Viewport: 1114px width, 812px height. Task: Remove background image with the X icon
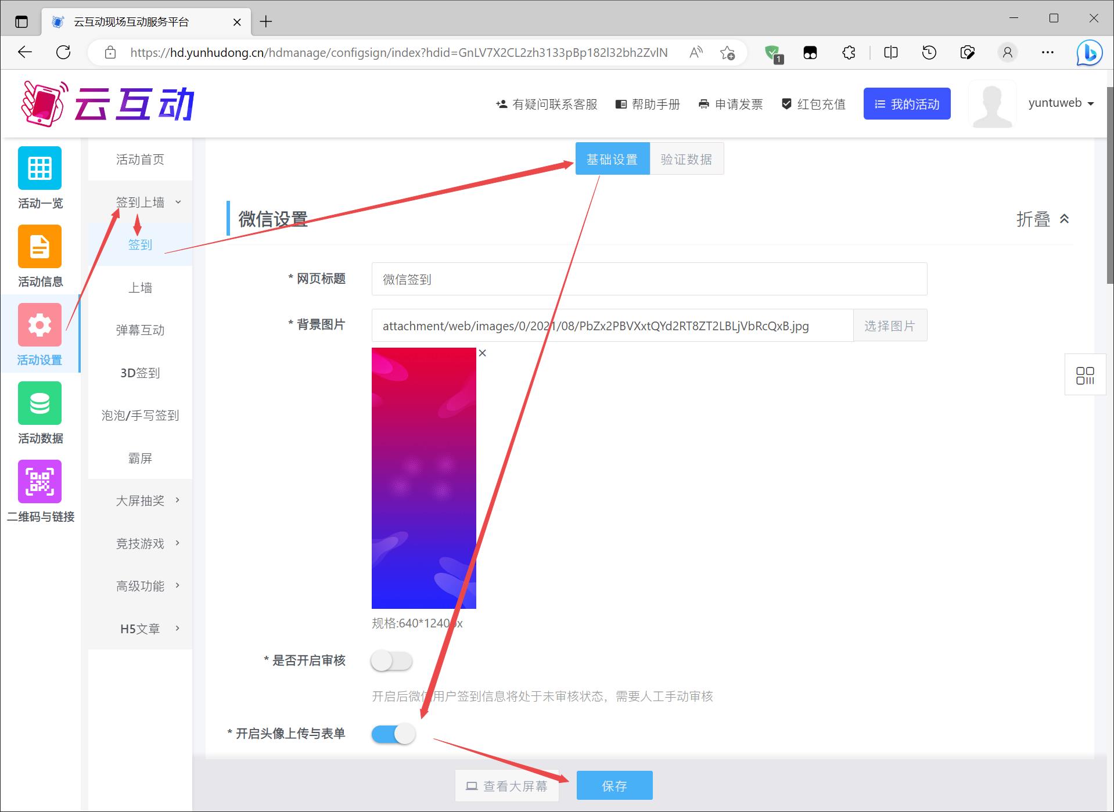click(x=482, y=353)
